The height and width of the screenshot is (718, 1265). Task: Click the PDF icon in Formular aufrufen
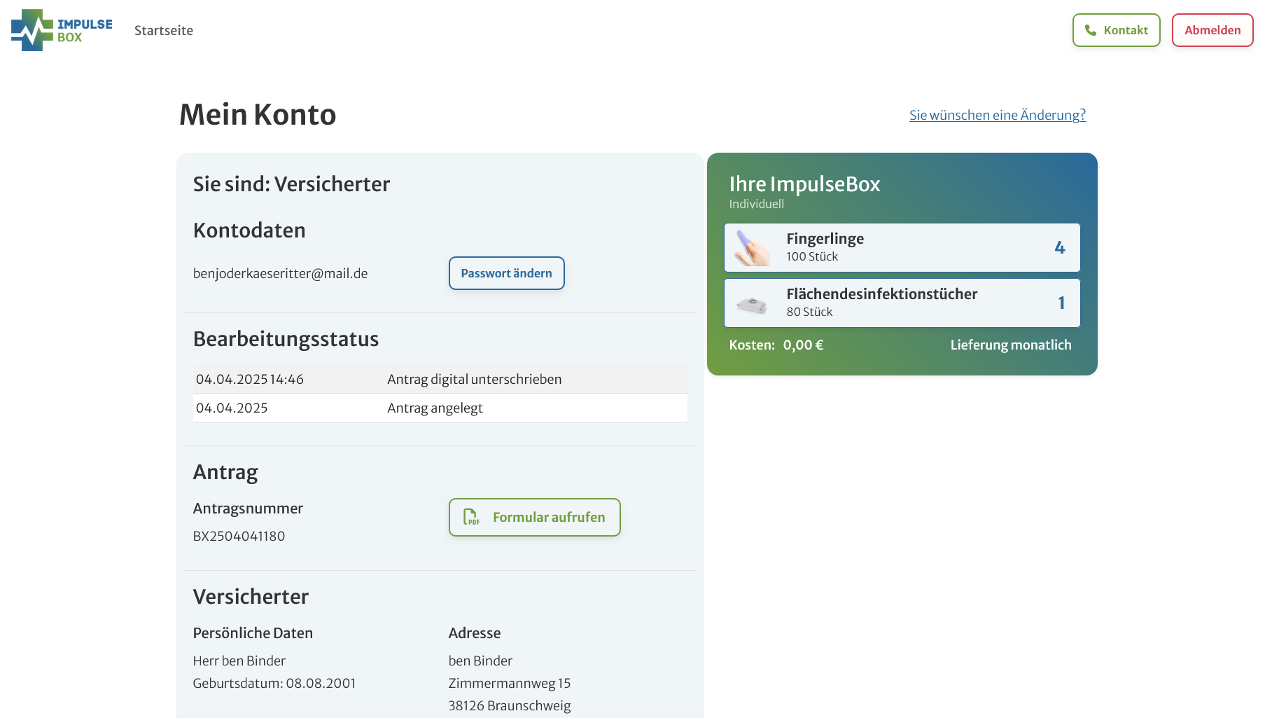471,517
